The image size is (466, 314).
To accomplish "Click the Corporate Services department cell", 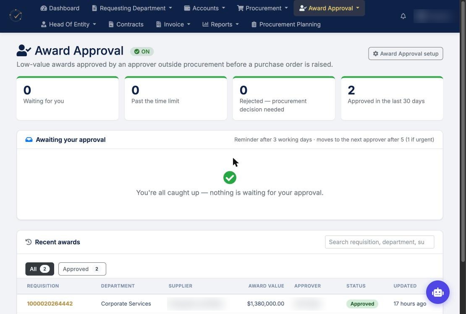I will coord(126,304).
